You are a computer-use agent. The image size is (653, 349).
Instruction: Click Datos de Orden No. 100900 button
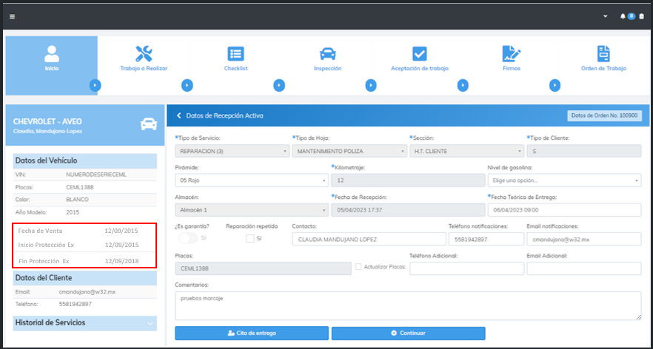pos(604,115)
